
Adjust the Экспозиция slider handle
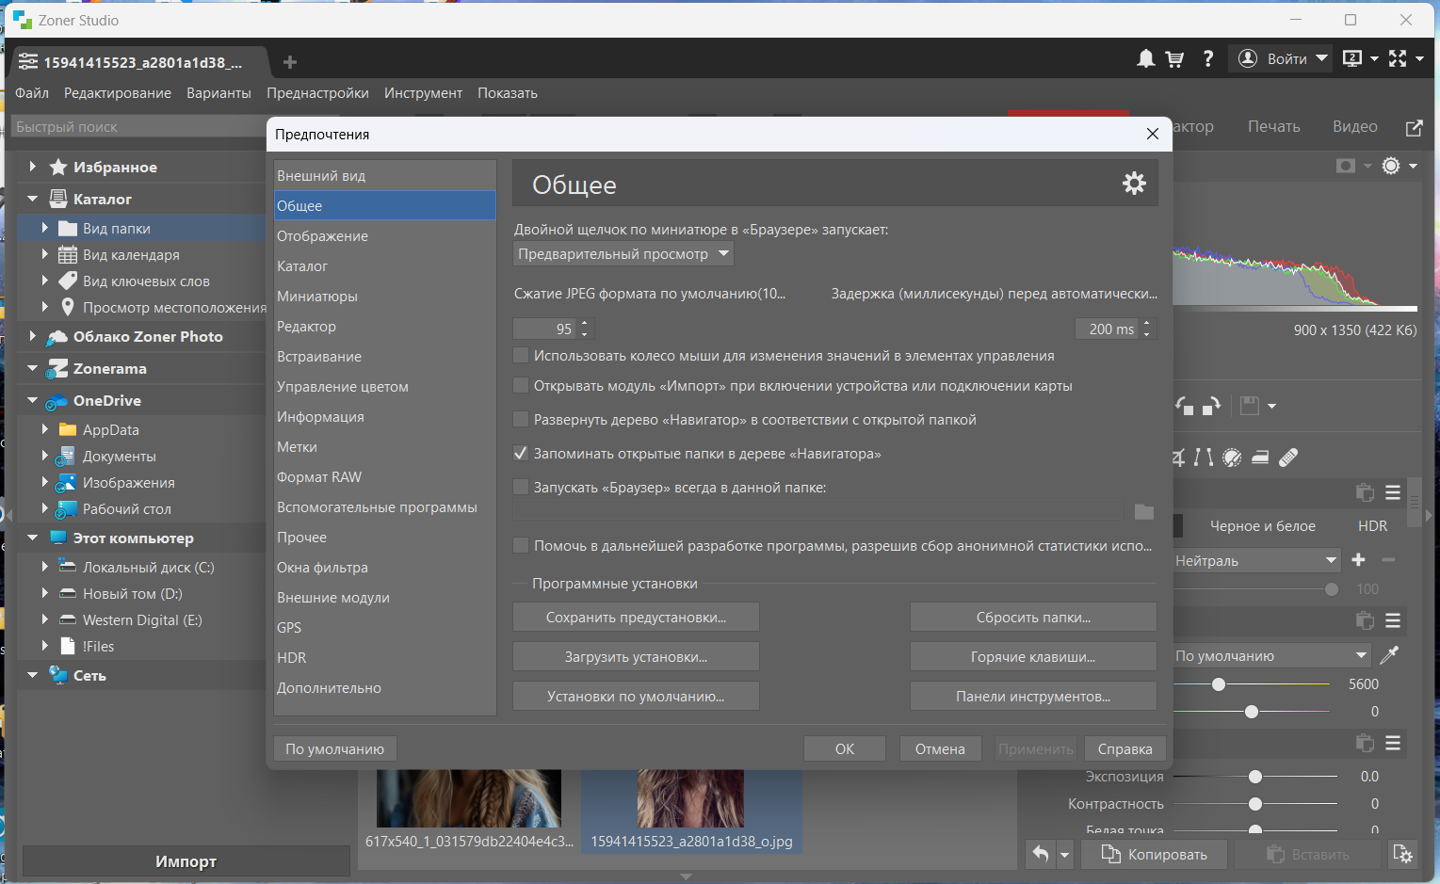1255,777
